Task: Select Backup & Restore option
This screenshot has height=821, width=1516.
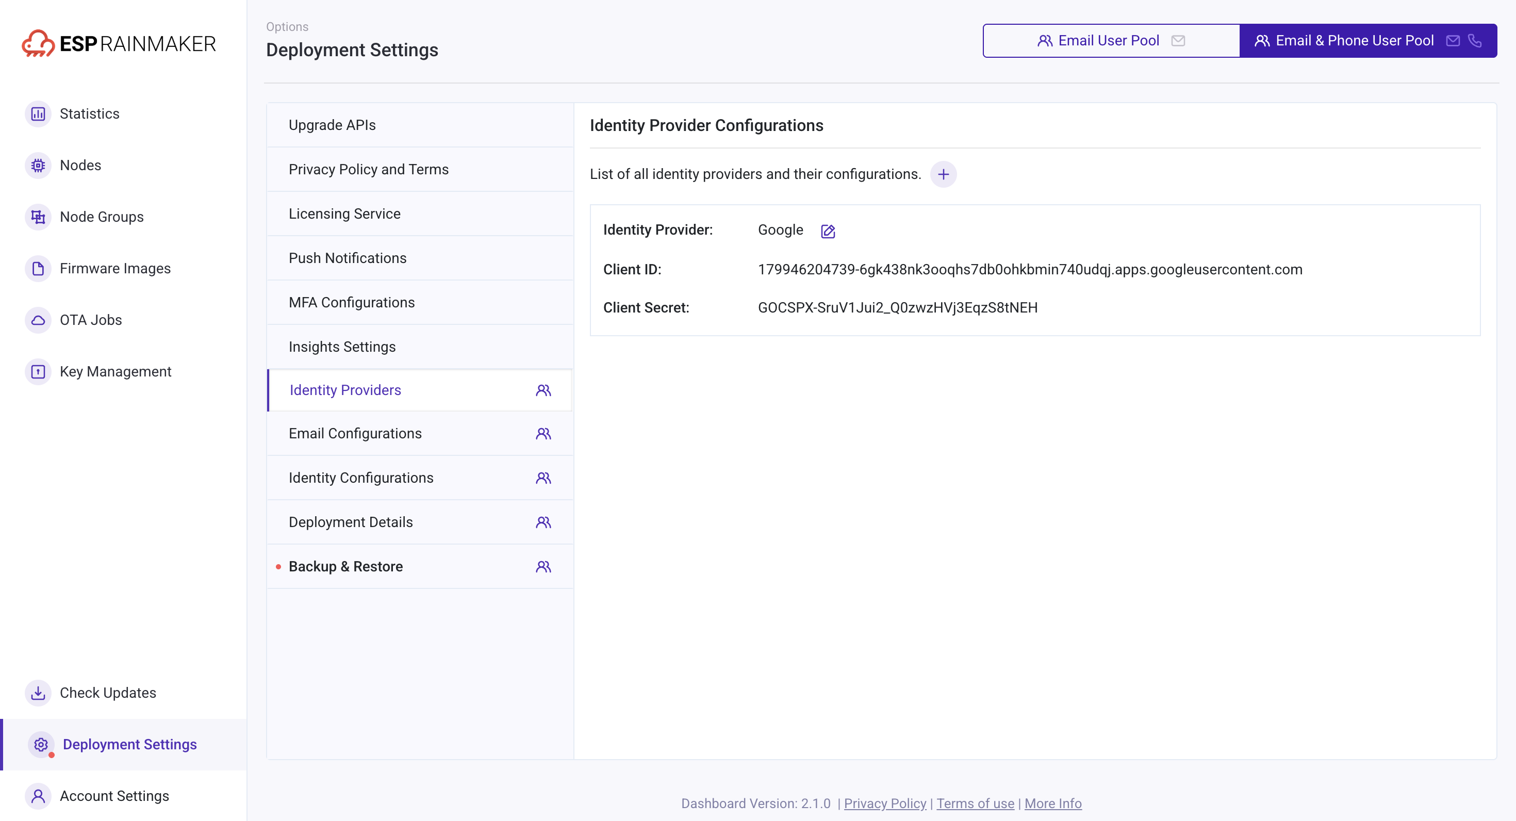Action: (420, 566)
